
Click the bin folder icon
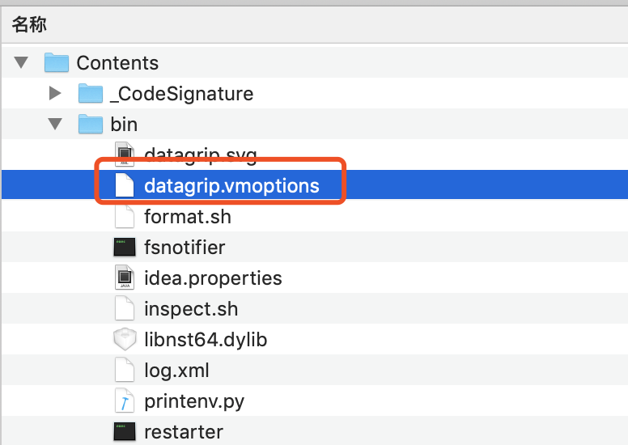[91, 124]
